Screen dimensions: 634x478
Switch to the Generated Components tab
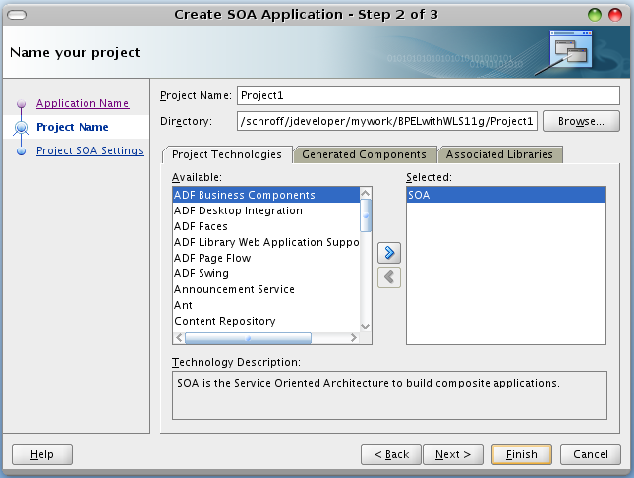coord(364,154)
